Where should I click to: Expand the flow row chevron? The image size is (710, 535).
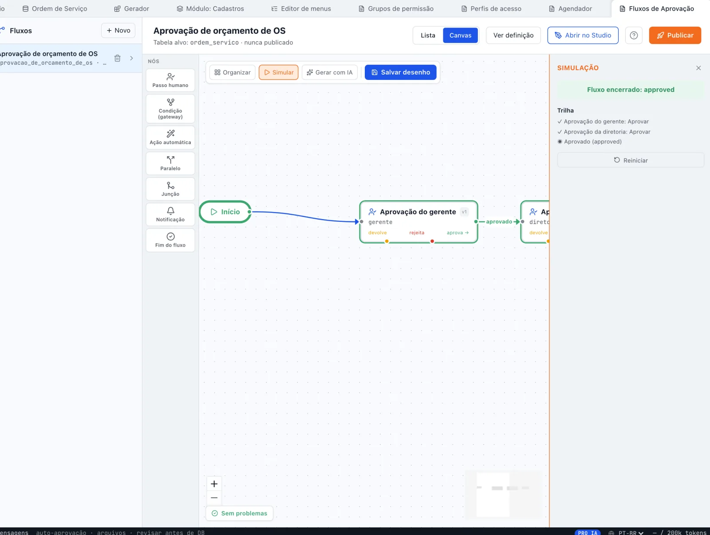click(x=131, y=58)
